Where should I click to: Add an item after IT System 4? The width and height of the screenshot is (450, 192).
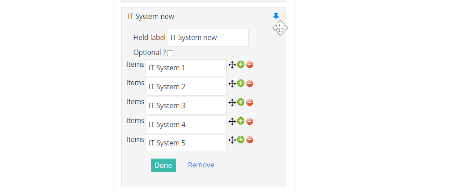pos(241,121)
